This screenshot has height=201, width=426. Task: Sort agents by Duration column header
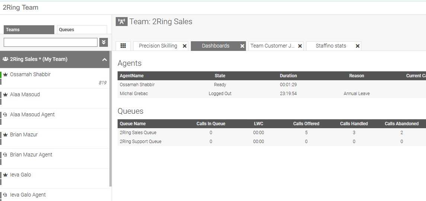tap(288, 76)
